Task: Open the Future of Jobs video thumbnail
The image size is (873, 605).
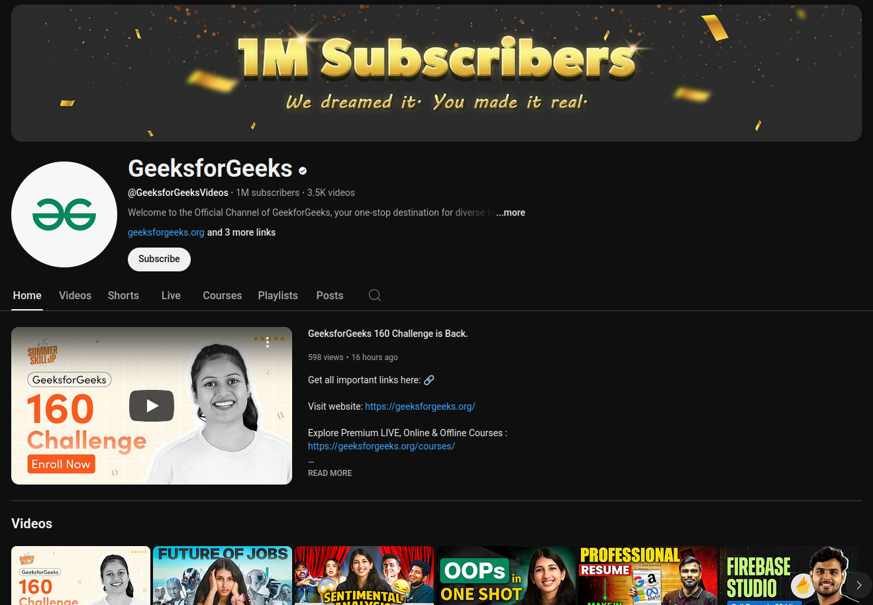Action: (x=223, y=575)
